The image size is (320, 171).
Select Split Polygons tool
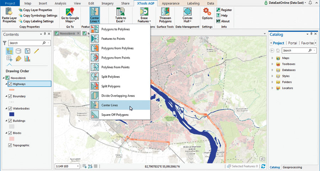pos(120,86)
